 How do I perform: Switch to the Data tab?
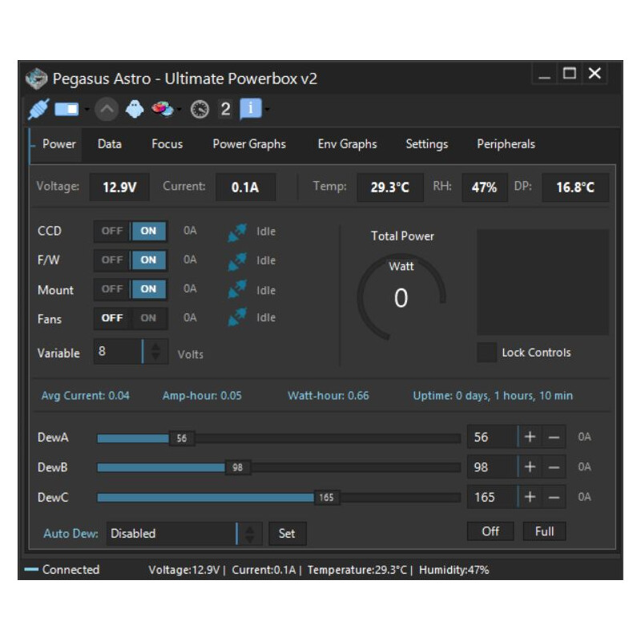110,144
